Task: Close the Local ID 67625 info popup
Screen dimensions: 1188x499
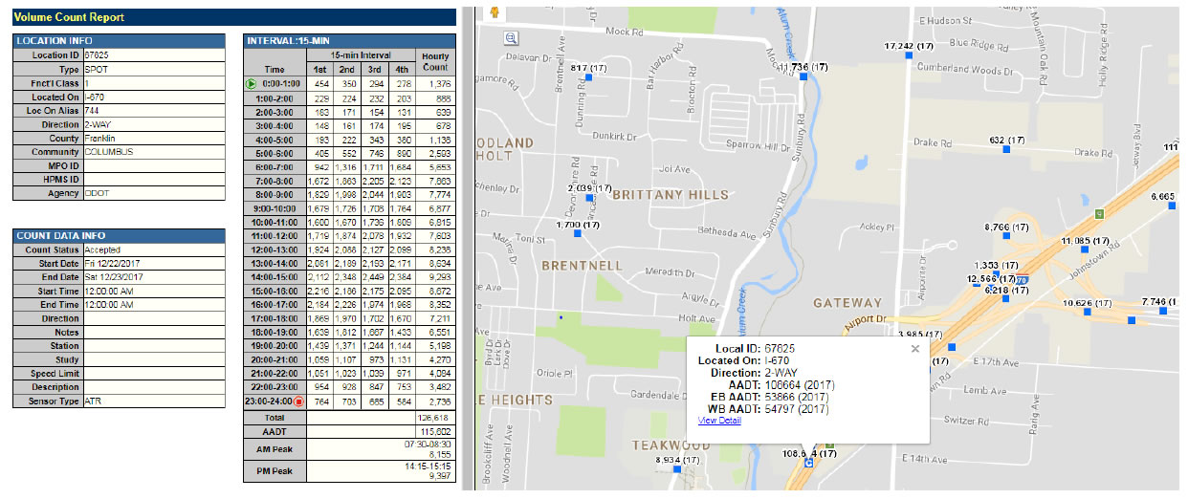Action: (x=915, y=349)
